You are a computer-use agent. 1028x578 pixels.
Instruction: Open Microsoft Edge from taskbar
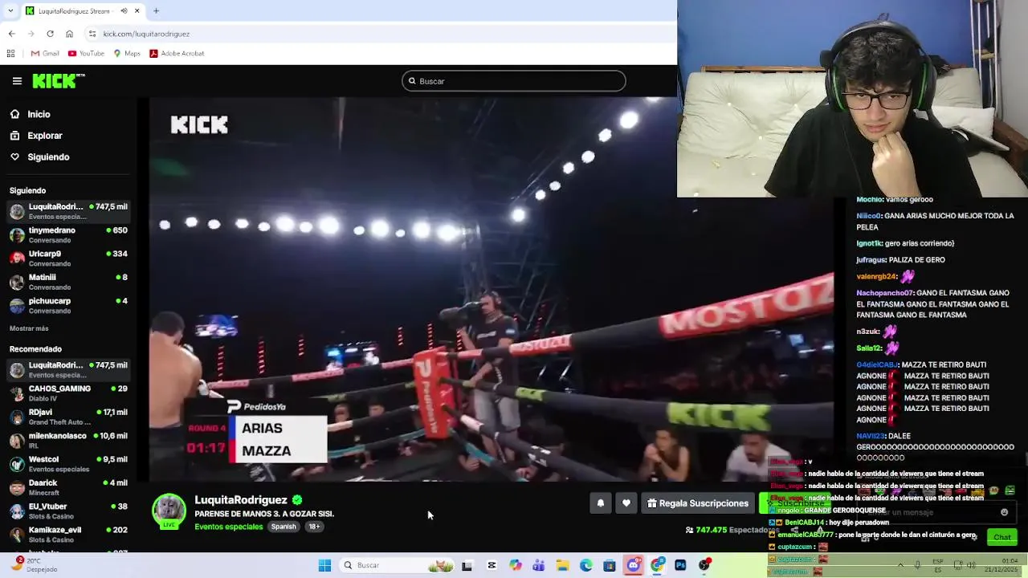pyautogui.click(x=586, y=565)
